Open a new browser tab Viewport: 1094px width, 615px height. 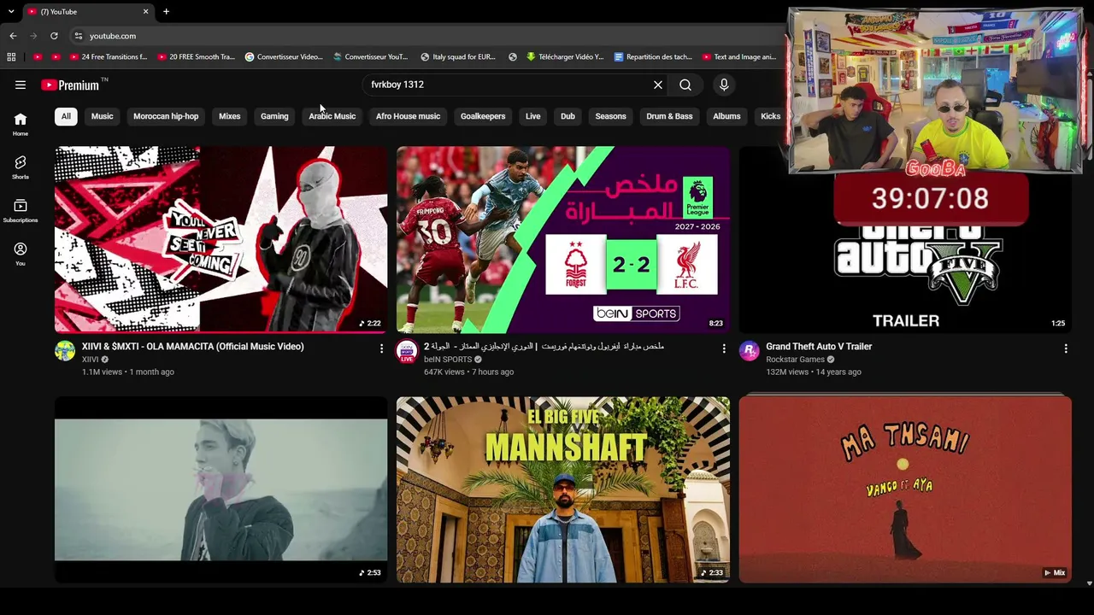(x=166, y=11)
